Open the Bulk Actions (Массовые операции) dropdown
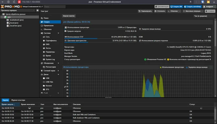 (193, 11)
